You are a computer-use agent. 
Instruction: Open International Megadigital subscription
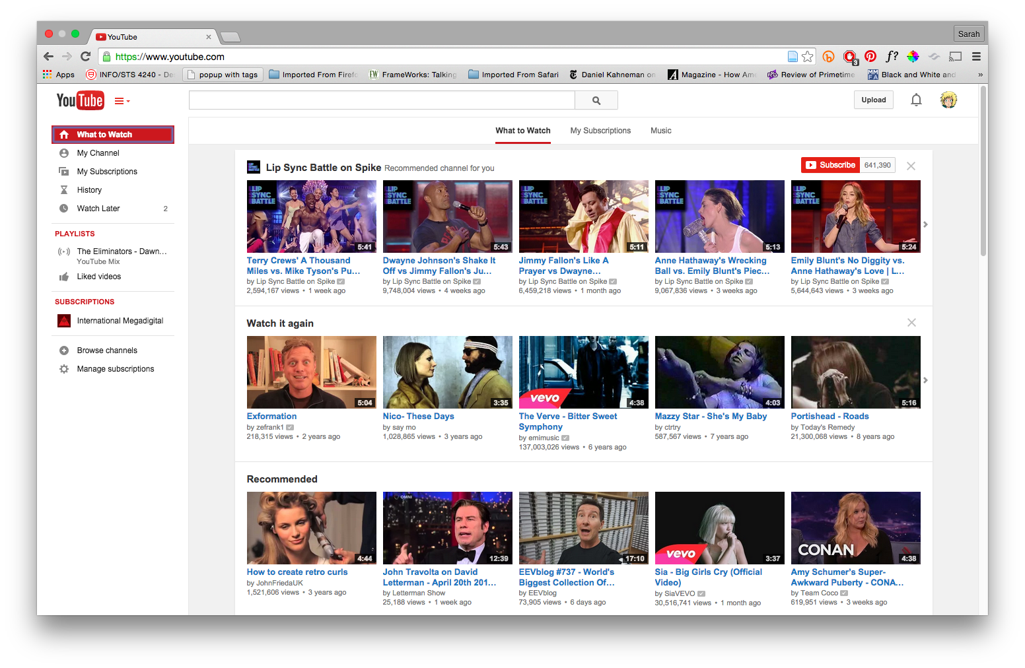pos(113,321)
